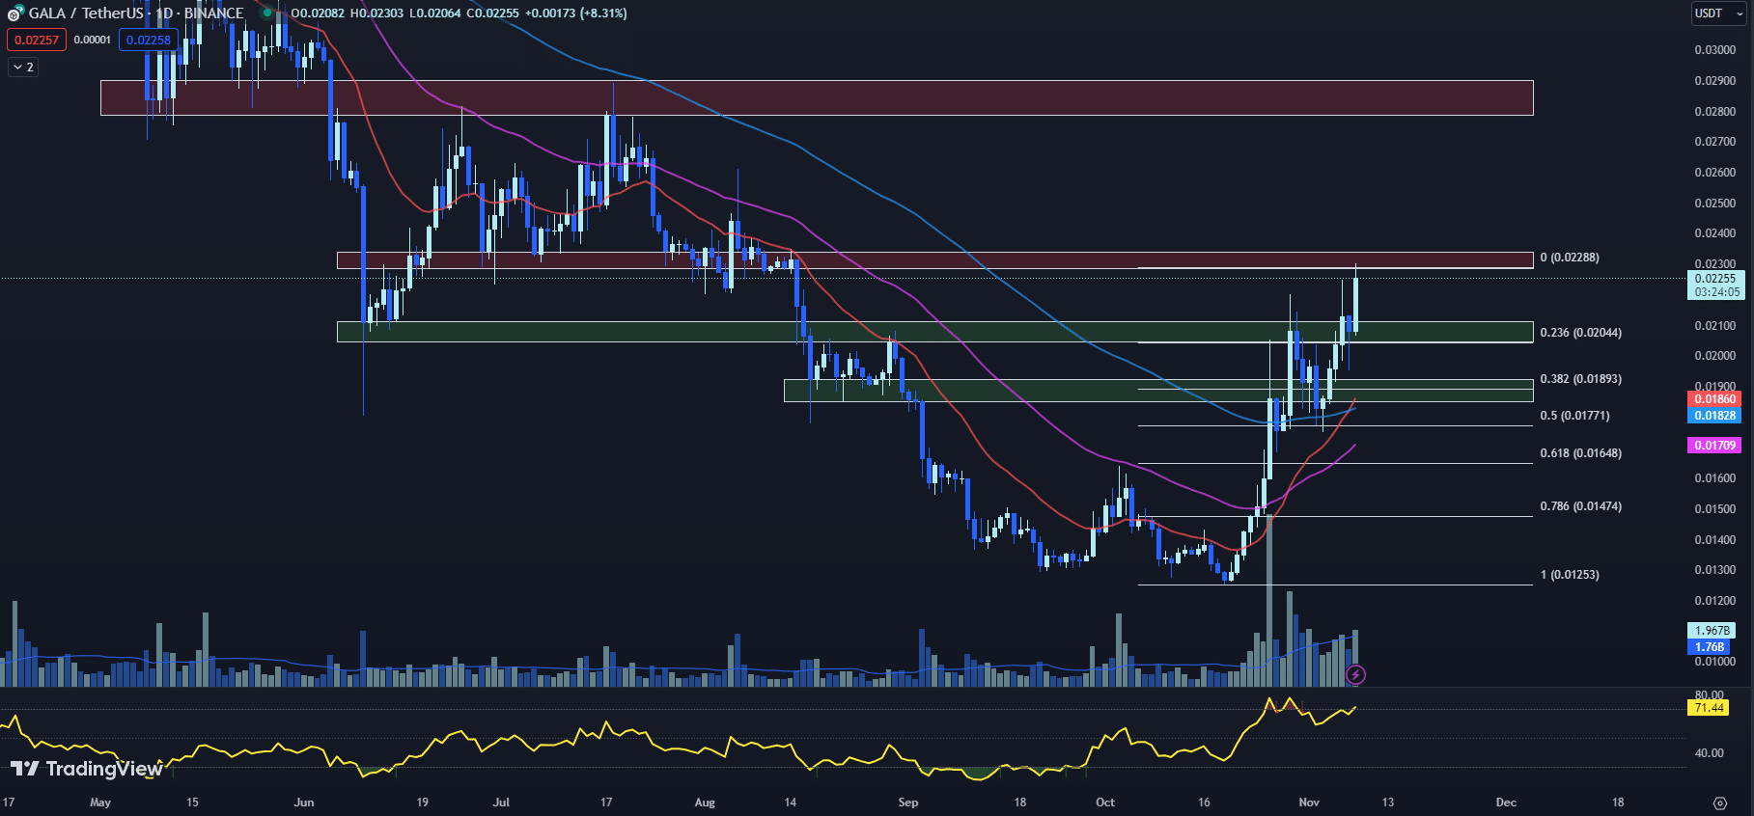Click the 40.00 RSI axis label
The width and height of the screenshot is (1754, 816).
[x=1709, y=753]
